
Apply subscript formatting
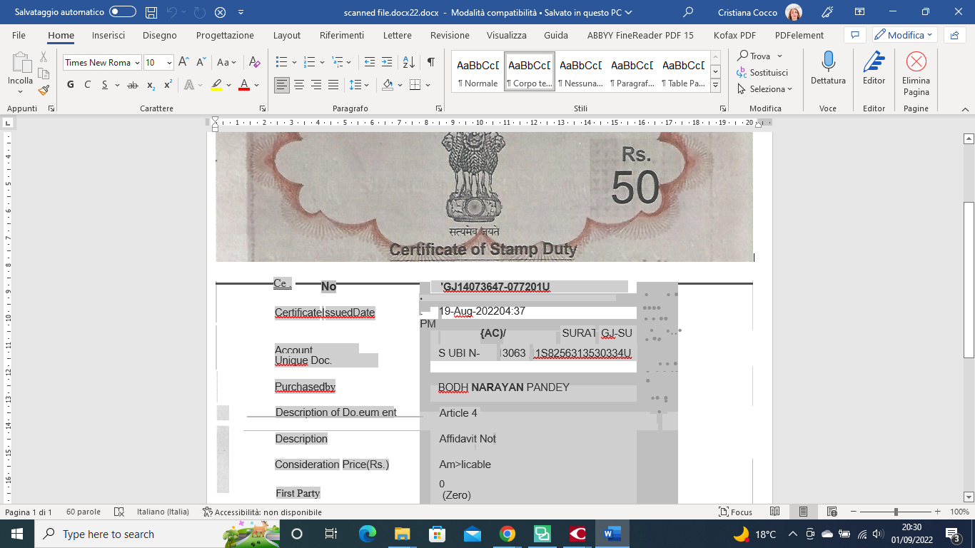[151, 85]
